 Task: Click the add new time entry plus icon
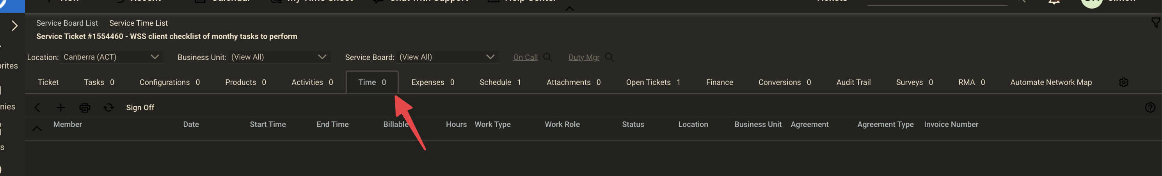tap(60, 107)
